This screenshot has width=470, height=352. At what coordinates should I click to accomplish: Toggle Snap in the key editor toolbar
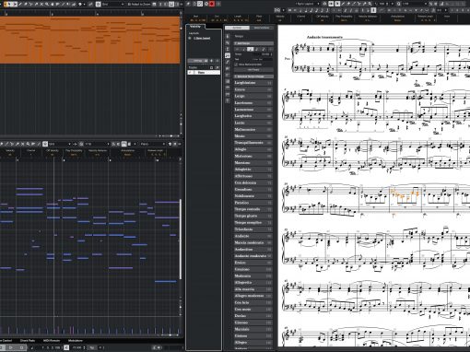pos(45,144)
